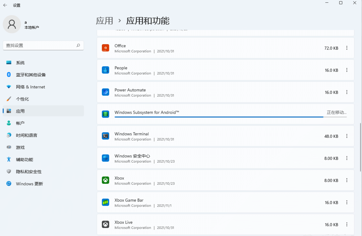This screenshot has width=362, height=236.
Task: Click the back arrow in Settings
Action: (x=5, y=5)
